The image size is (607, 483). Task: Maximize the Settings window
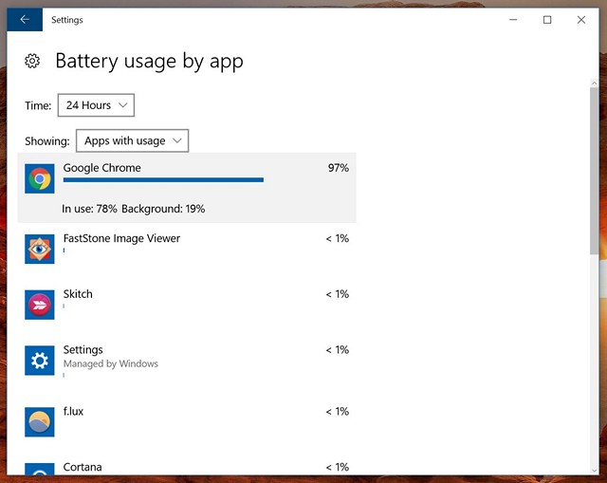[547, 19]
